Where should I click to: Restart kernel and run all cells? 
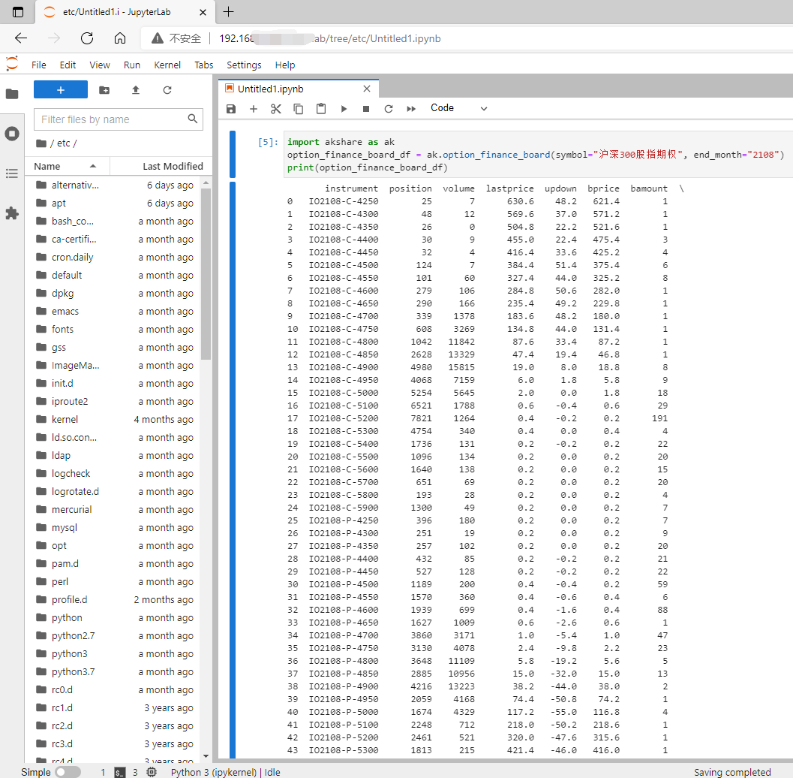(411, 109)
